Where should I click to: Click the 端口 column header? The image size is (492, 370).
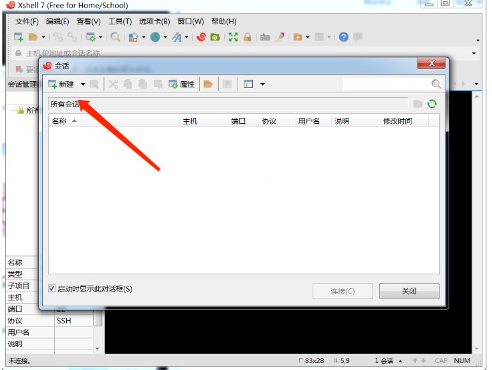[243, 121]
